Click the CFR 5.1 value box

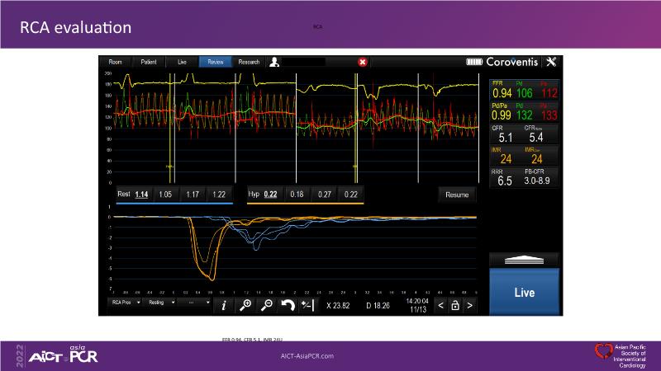pyautogui.click(x=506, y=135)
